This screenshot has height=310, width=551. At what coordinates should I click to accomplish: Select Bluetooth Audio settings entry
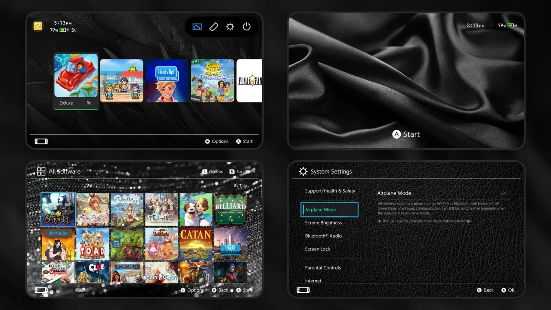[x=323, y=236]
